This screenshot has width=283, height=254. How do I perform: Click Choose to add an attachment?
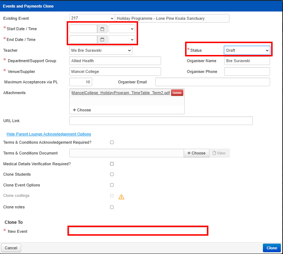[x=82, y=110]
